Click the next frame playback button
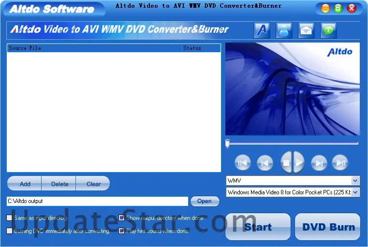 319,162
